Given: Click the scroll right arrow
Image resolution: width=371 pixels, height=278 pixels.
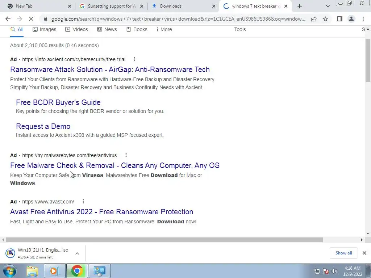Looking at the screenshot, I should point(362,240).
